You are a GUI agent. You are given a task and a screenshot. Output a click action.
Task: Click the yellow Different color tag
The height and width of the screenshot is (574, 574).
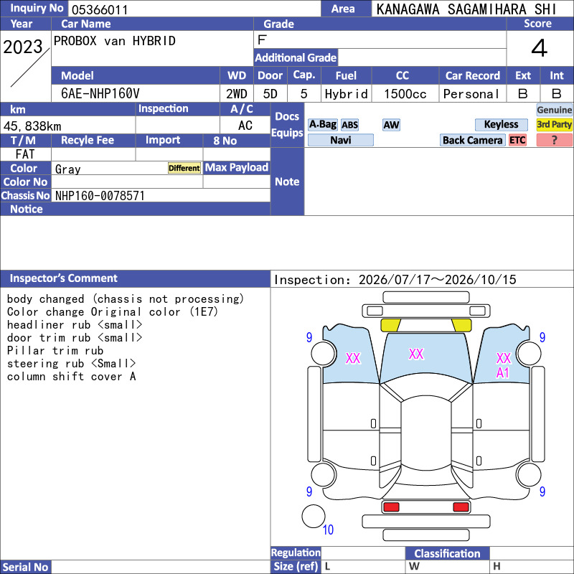coord(184,168)
